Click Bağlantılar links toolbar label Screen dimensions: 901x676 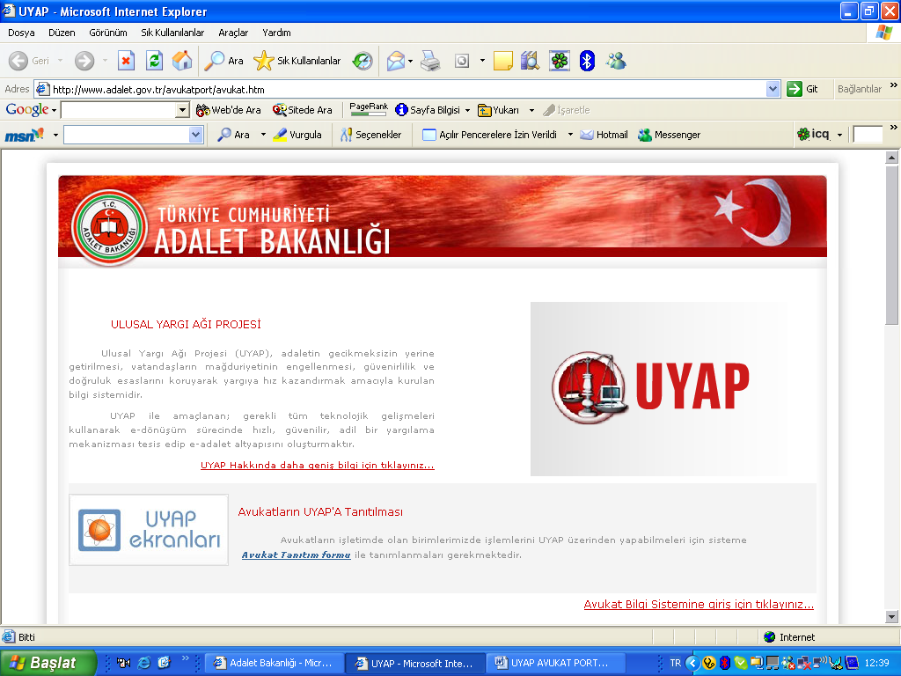(x=859, y=89)
